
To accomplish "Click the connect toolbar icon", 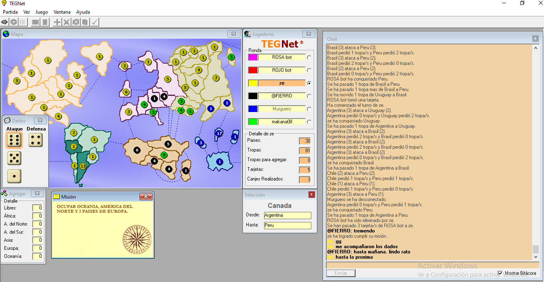I will 5,22.
